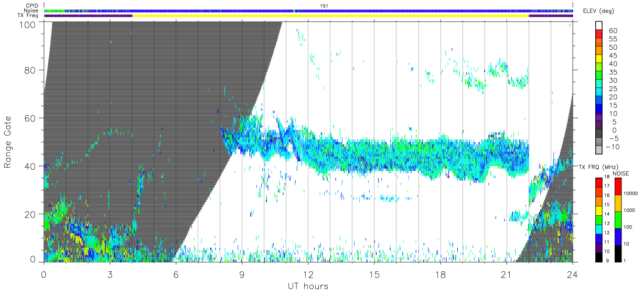Click the yellow section of the TX Freq bar

tap(330, 16)
